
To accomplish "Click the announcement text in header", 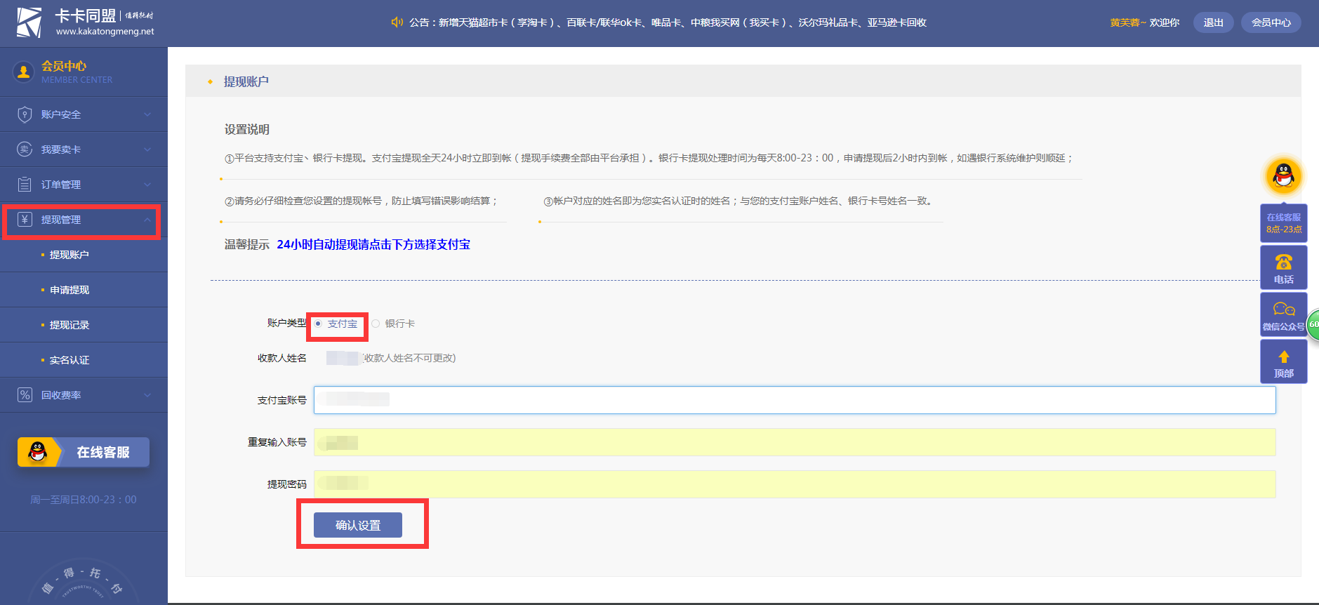I will coord(668,22).
